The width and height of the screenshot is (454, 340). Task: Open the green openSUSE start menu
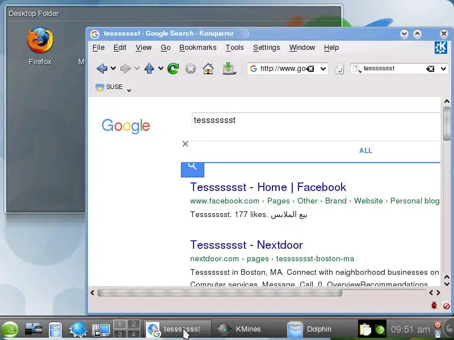coord(10,330)
